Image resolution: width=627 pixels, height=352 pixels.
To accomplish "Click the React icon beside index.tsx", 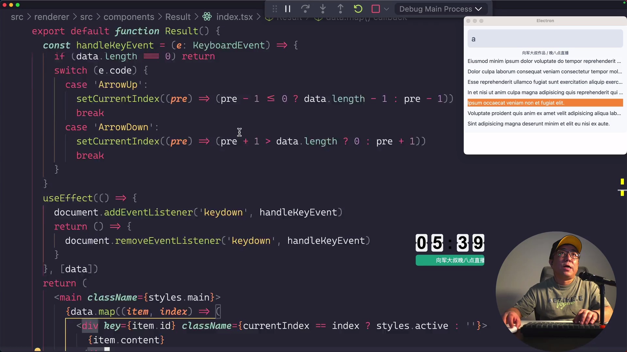I will (207, 17).
